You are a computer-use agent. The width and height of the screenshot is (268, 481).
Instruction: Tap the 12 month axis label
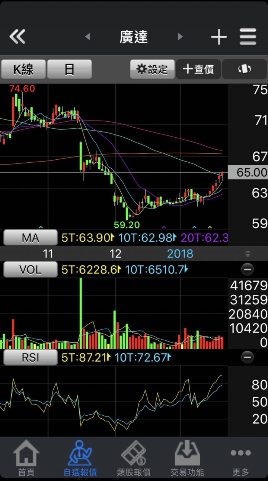115,254
